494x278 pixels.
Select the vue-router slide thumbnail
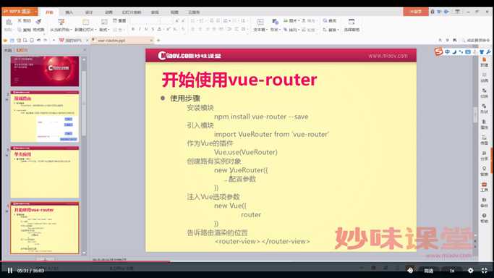click(44, 228)
